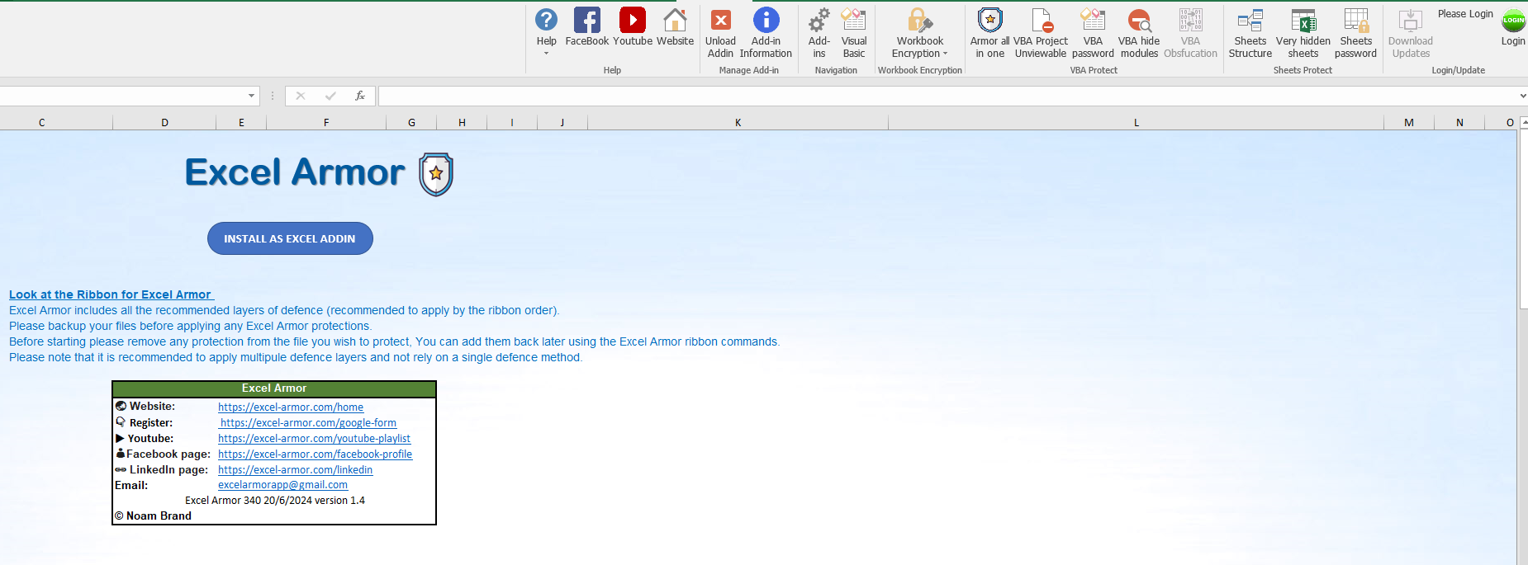Click the Insert Function fx button

[x=359, y=96]
